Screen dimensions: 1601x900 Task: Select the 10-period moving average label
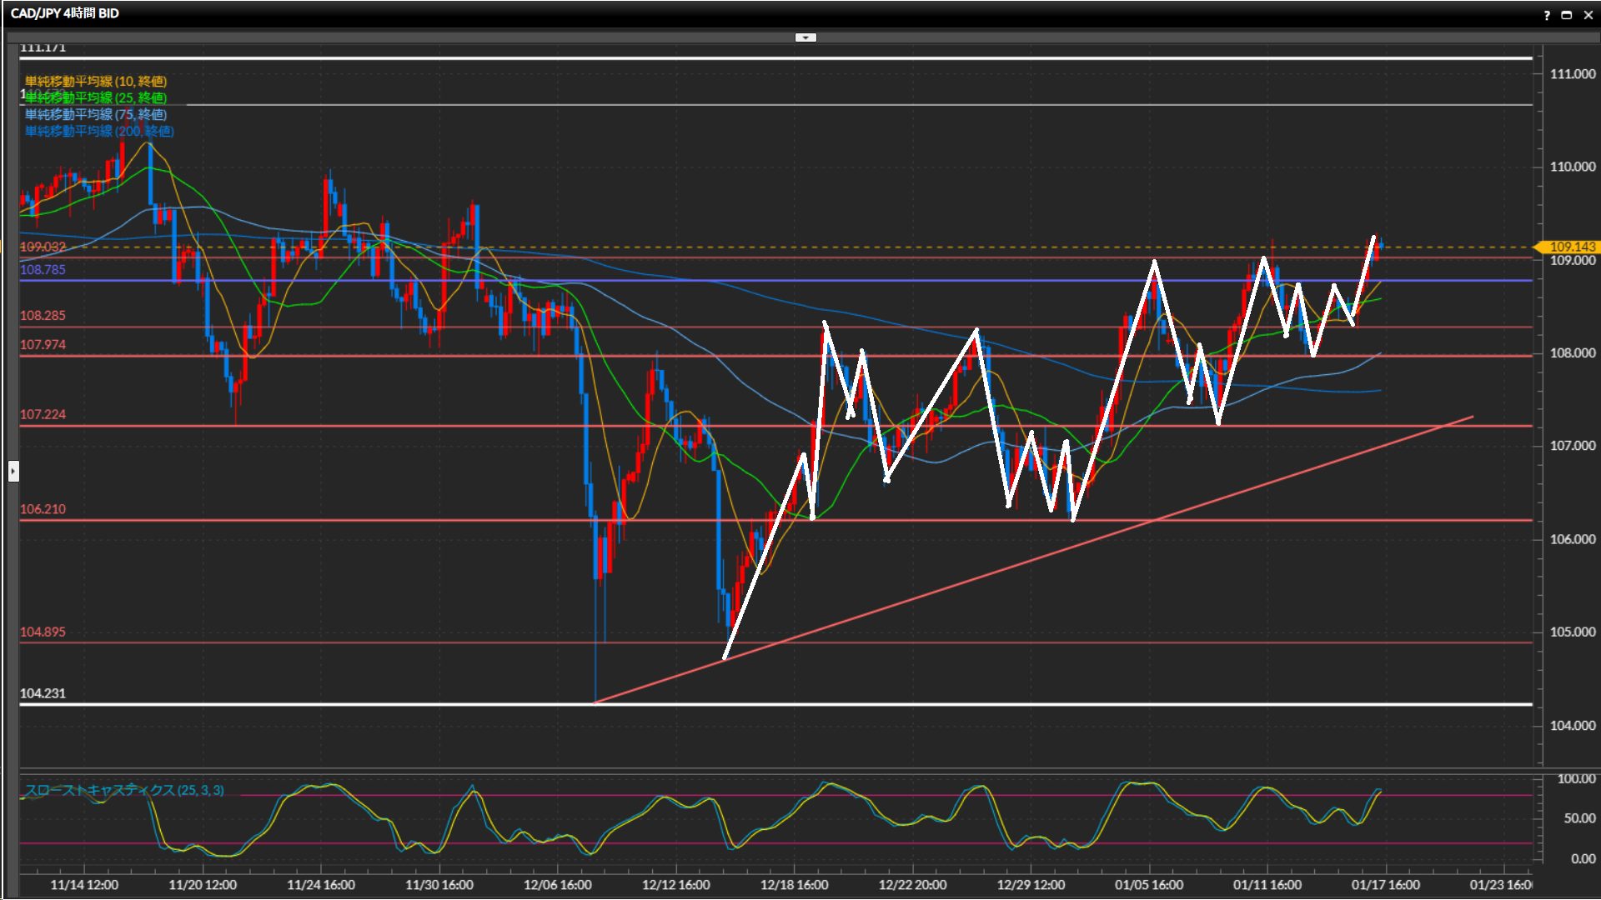tap(96, 81)
